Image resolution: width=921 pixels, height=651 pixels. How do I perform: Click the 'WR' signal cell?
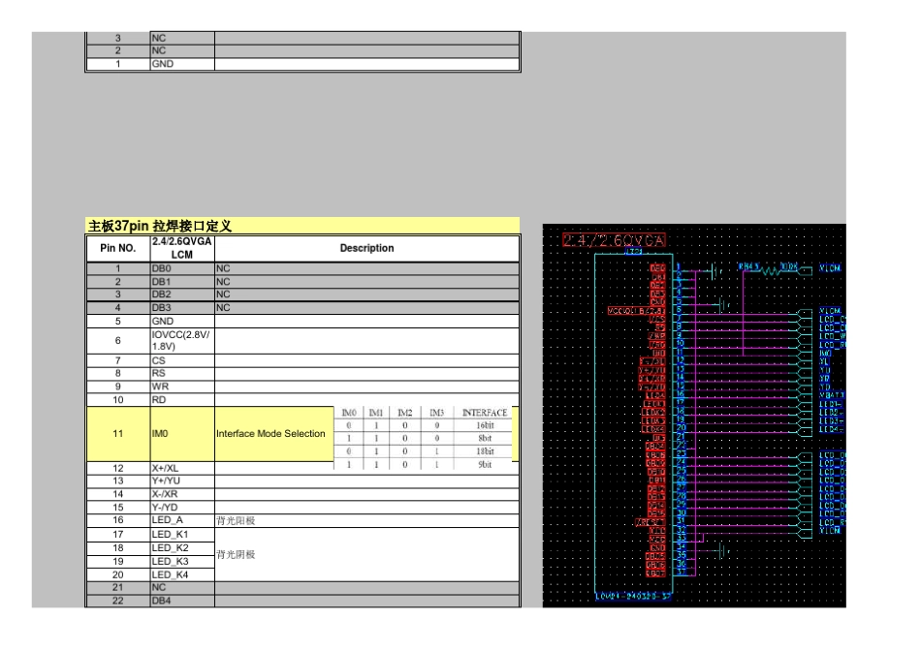pyautogui.click(x=182, y=387)
